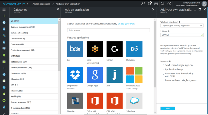
Task: Click the feedback smiley icon
Action: (163, 4)
